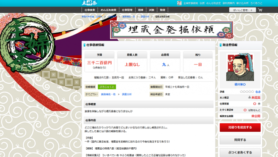
Task: Click the empty star rating icons
Action: 247,92
